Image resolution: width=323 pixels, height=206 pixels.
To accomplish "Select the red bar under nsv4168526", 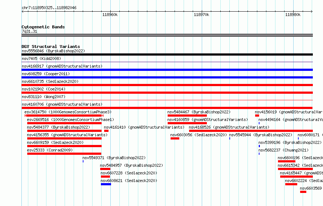I will [x=251, y=131].
